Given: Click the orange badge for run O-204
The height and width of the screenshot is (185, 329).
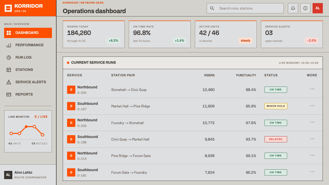Looking at the screenshot, I should tap(71, 90).
